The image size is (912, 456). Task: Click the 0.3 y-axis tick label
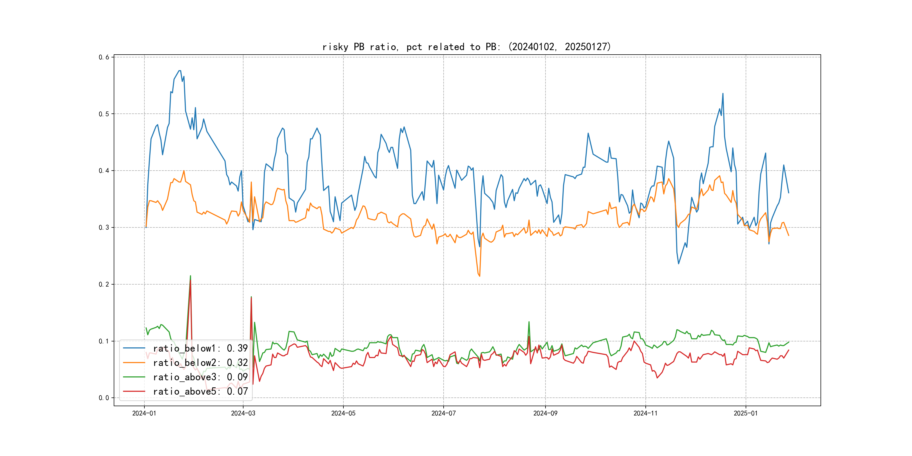pos(104,227)
